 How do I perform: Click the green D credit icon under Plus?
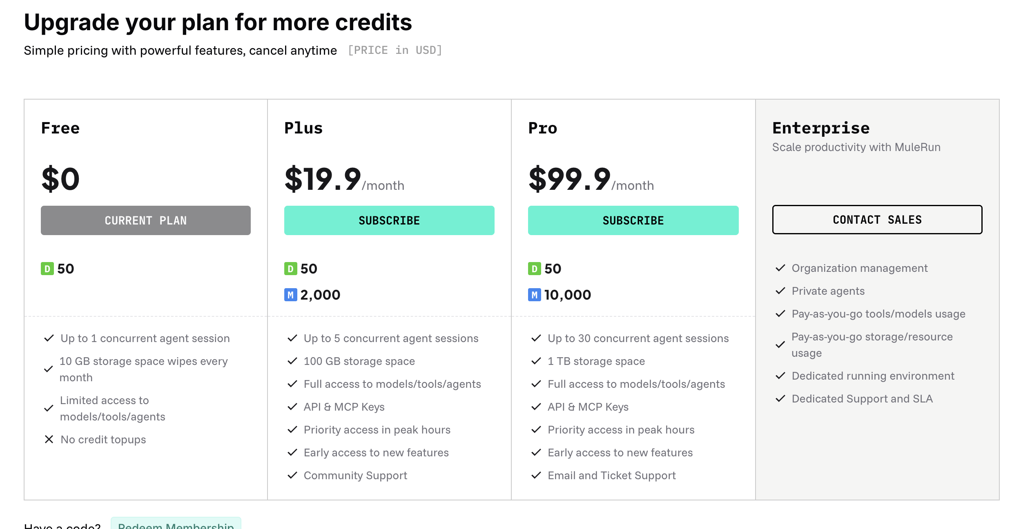pos(290,269)
